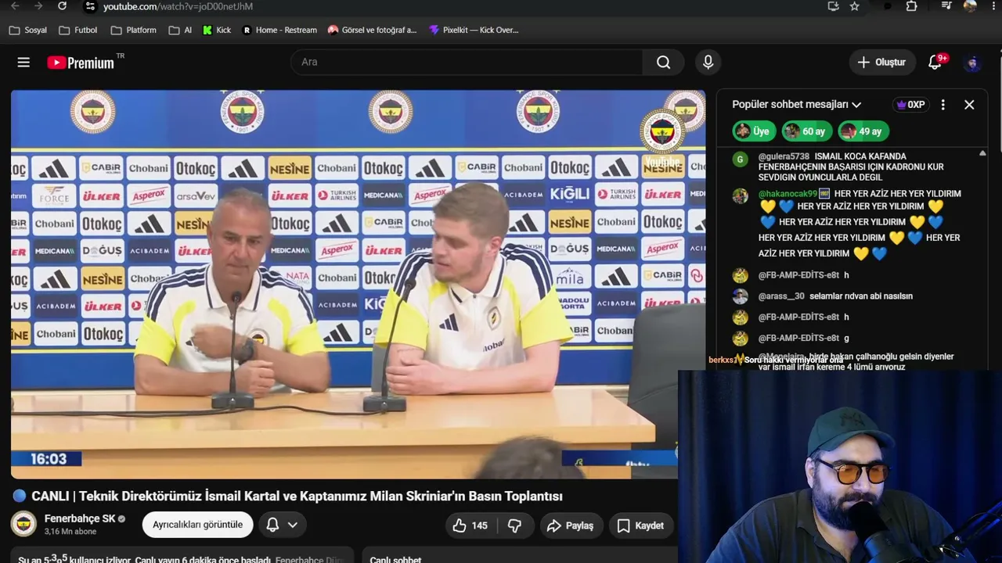The image size is (1002, 563).
Task: Open the browser extensions puzzle icon
Action: (x=912, y=6)
